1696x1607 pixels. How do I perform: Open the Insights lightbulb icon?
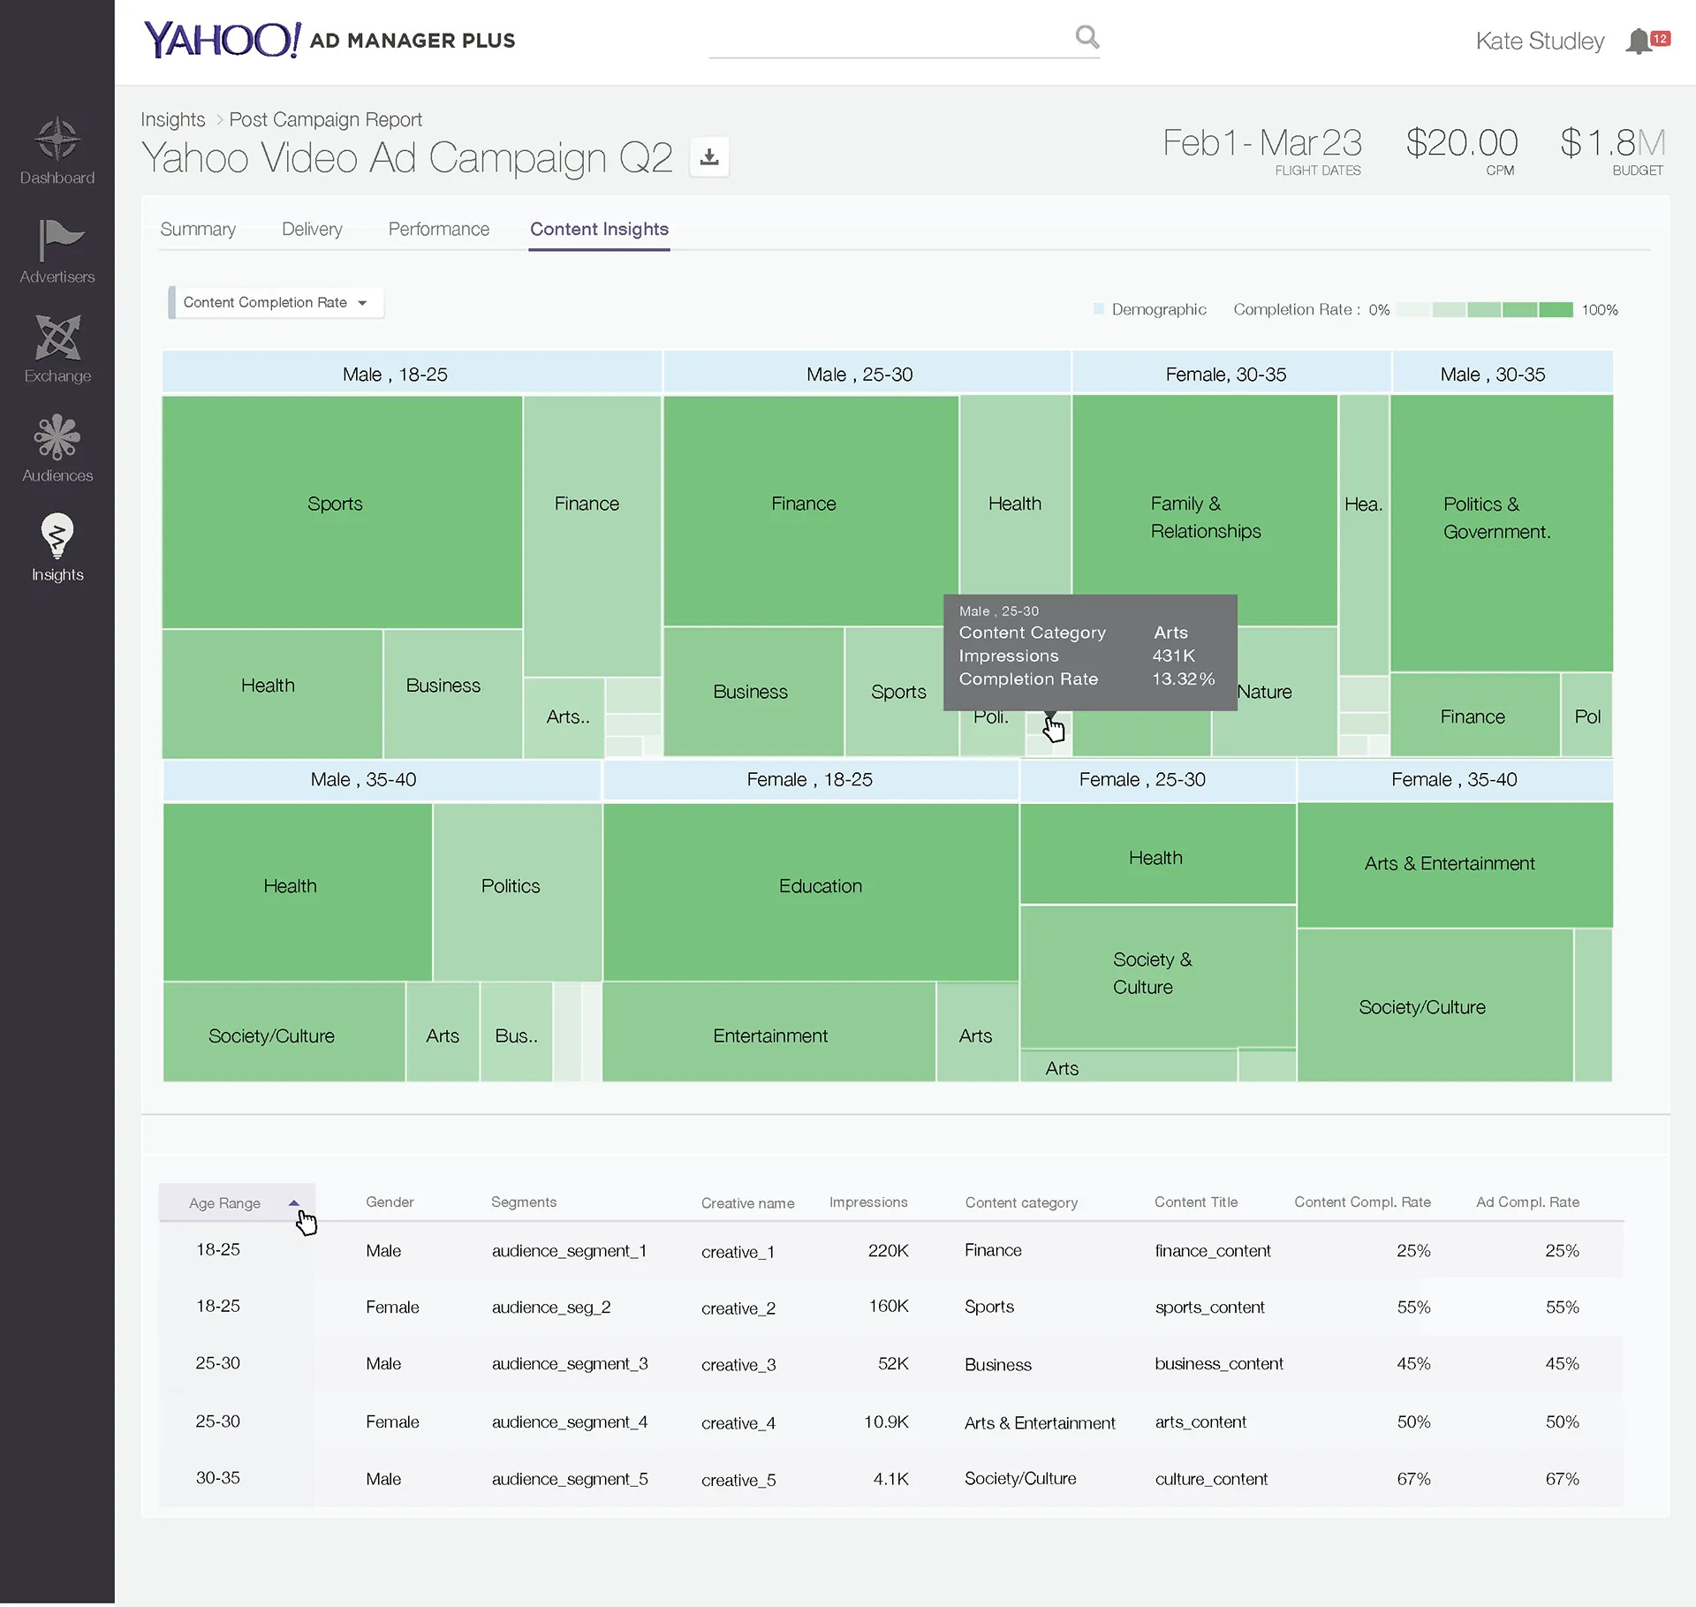coord(57,535)
